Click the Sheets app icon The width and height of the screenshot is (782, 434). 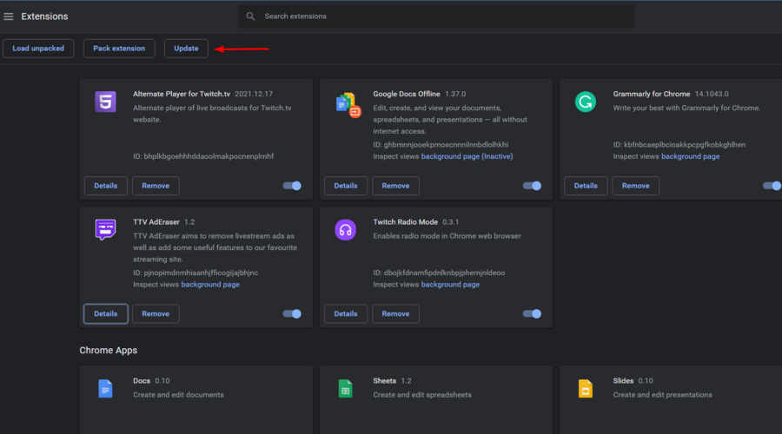coord(345,389)
